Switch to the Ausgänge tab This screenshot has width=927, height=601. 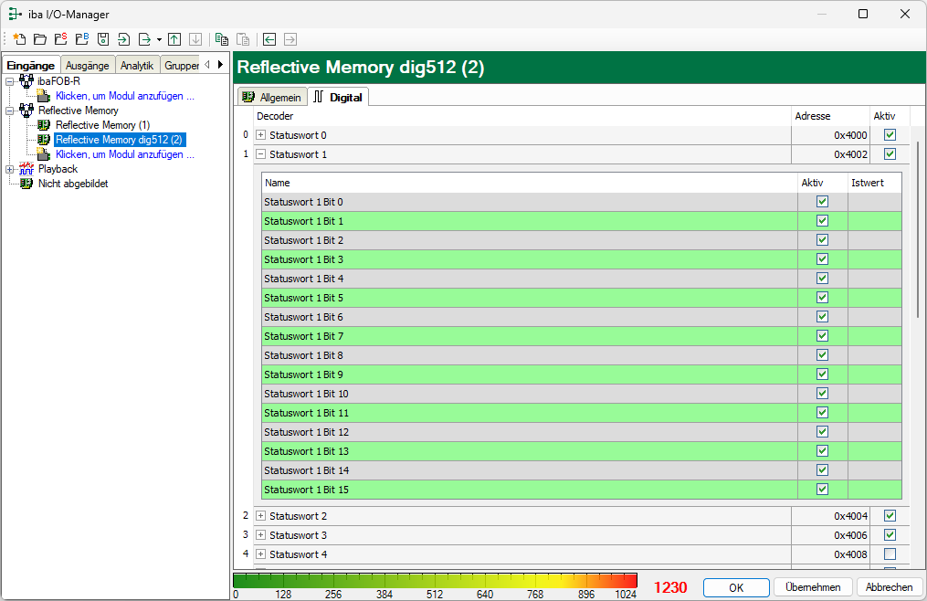tap(88, 65)
